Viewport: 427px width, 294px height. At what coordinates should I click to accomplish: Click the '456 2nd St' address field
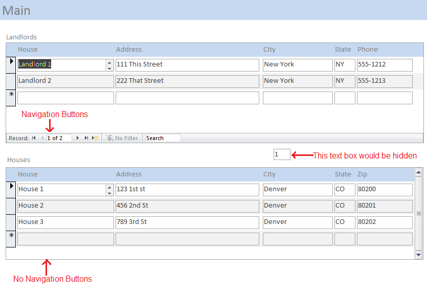pyautogui.click(x=187, y=206)
